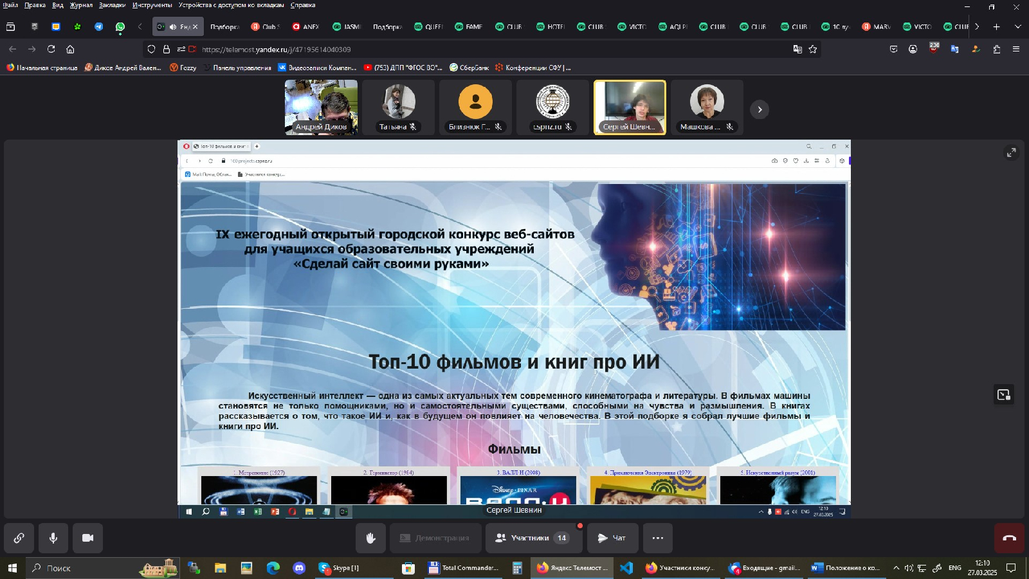The image size is (1029, 579).
Task: Open the Firefox hamburger menu
Action: 1015,49
